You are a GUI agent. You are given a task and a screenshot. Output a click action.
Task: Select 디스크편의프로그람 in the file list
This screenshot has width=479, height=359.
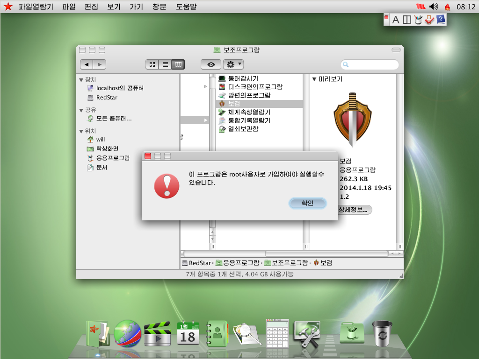click(255, 87)
